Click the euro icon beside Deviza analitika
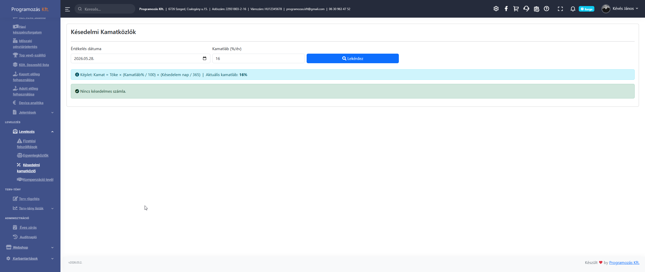The height and width of the screenshot is (272, 645). [14, 103]
